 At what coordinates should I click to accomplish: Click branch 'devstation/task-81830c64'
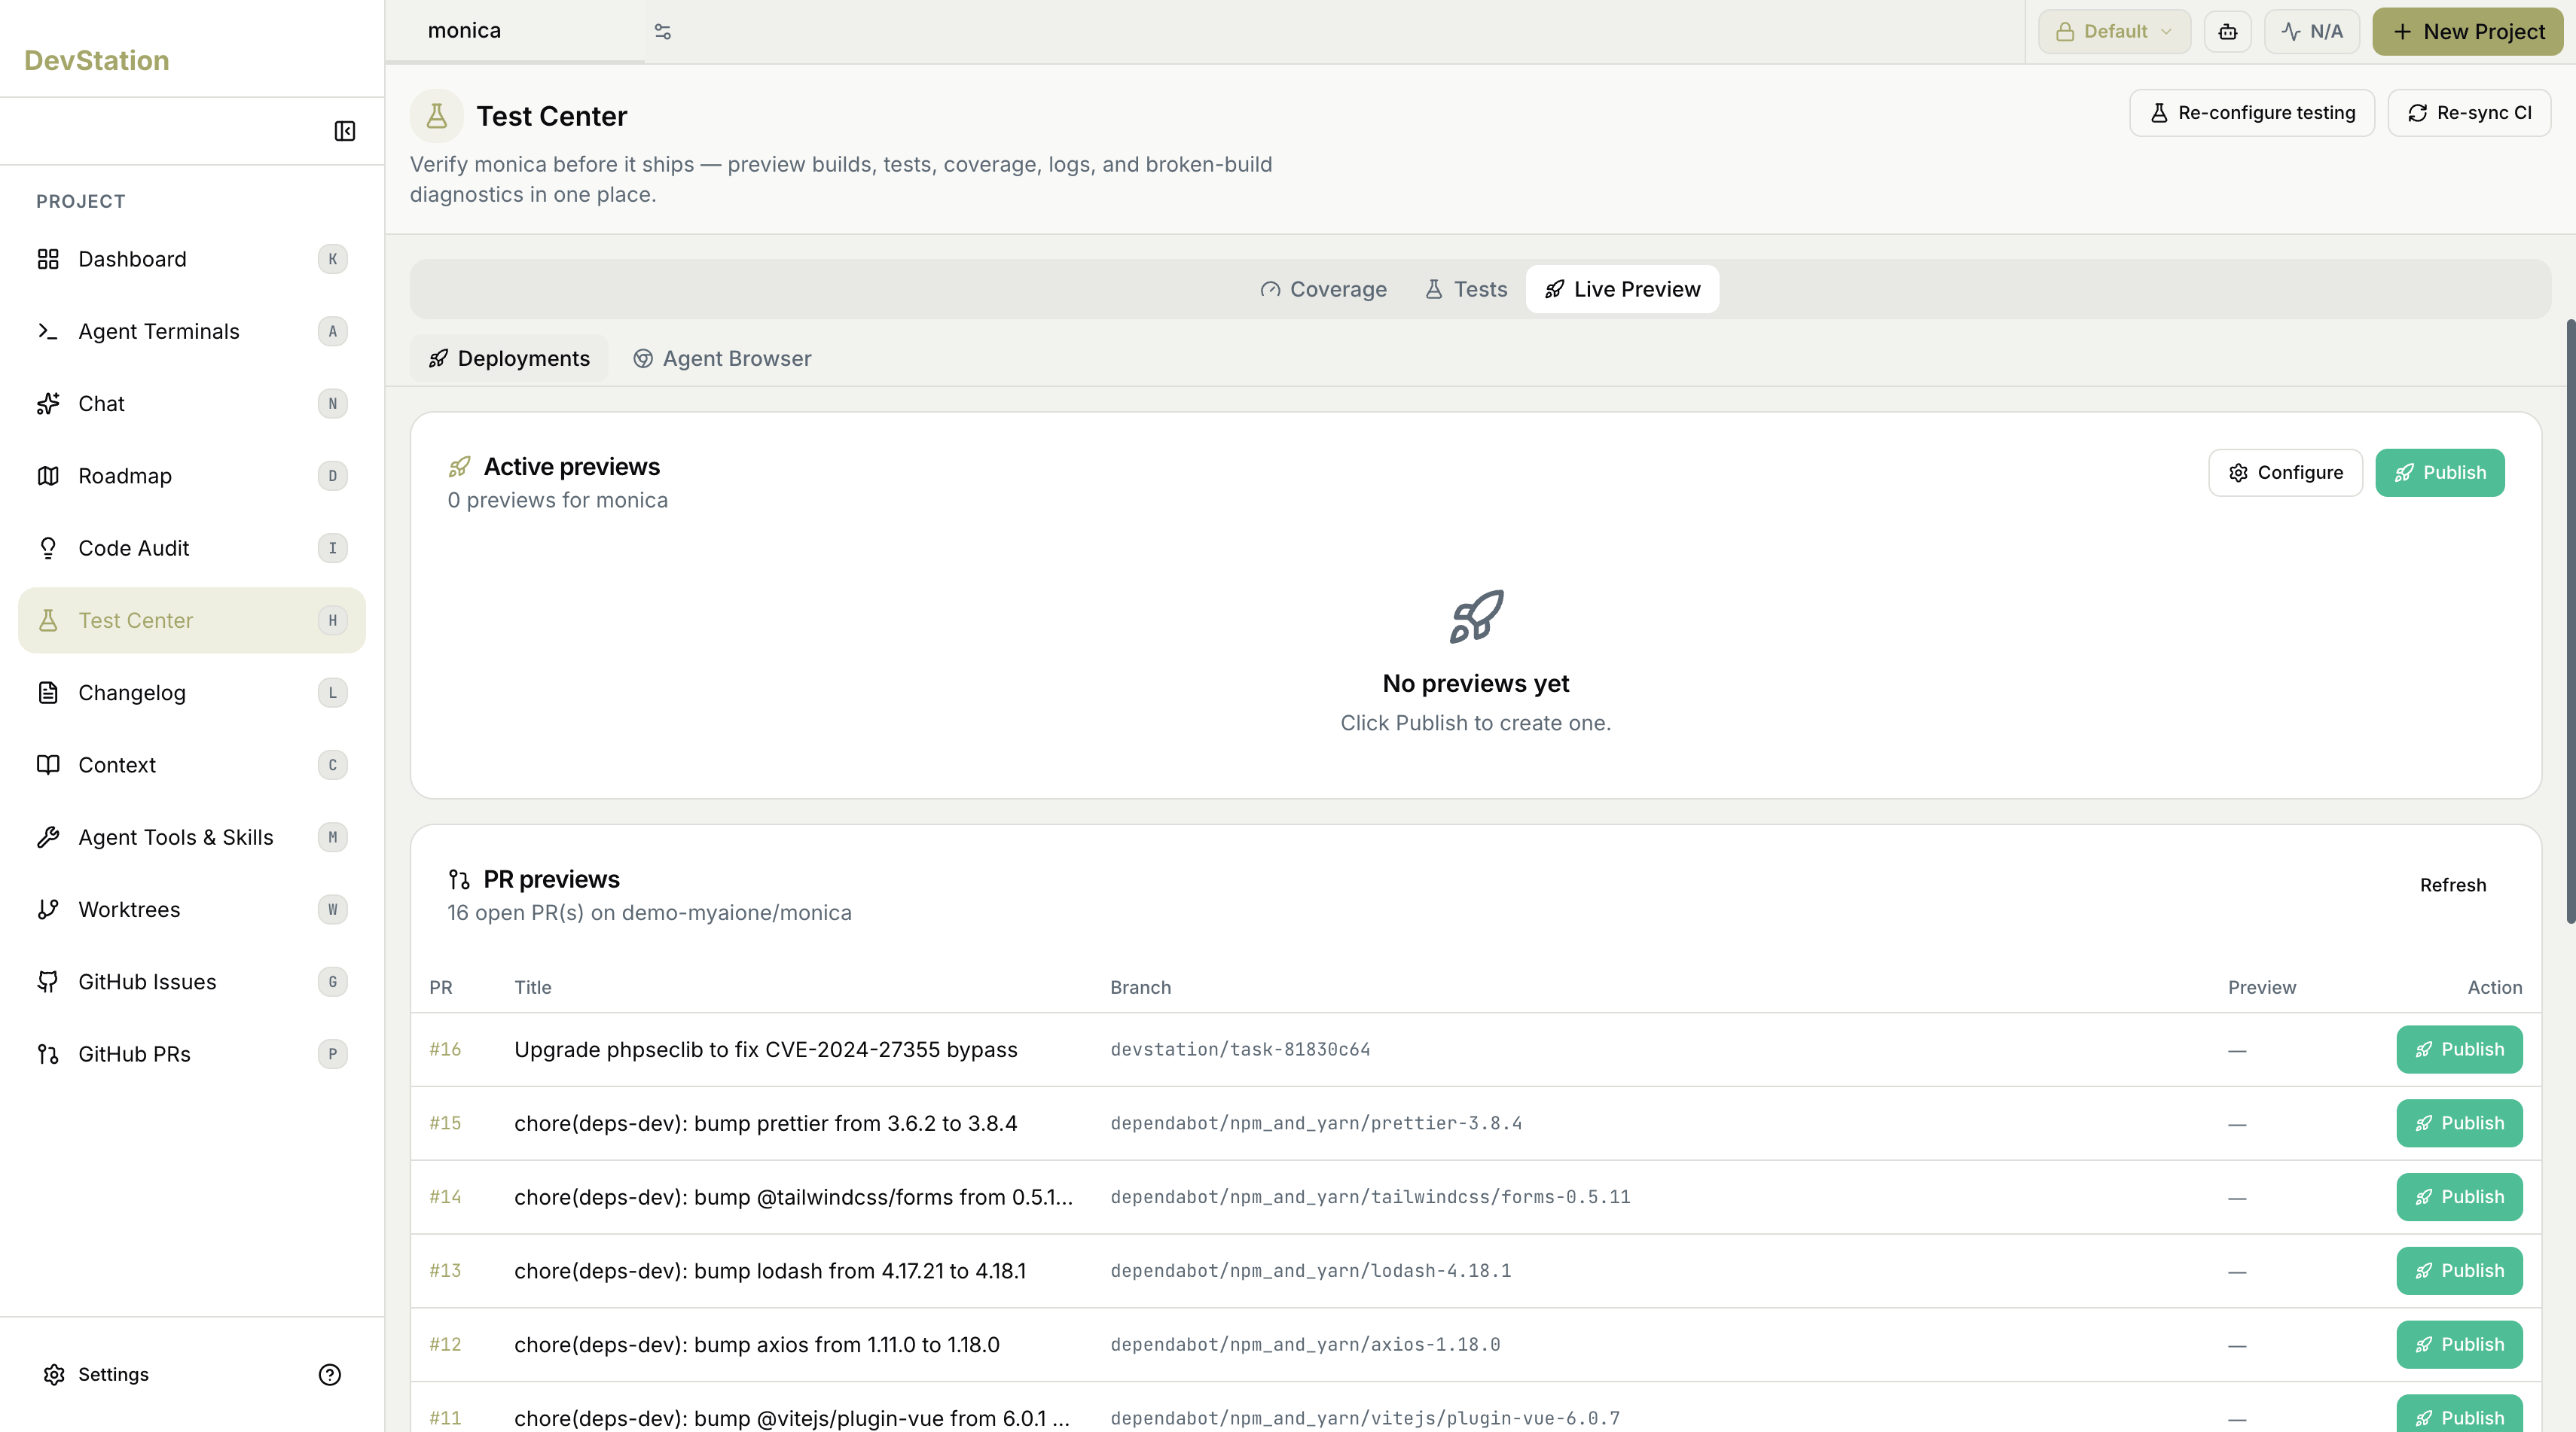(x=1240, y=1050)
